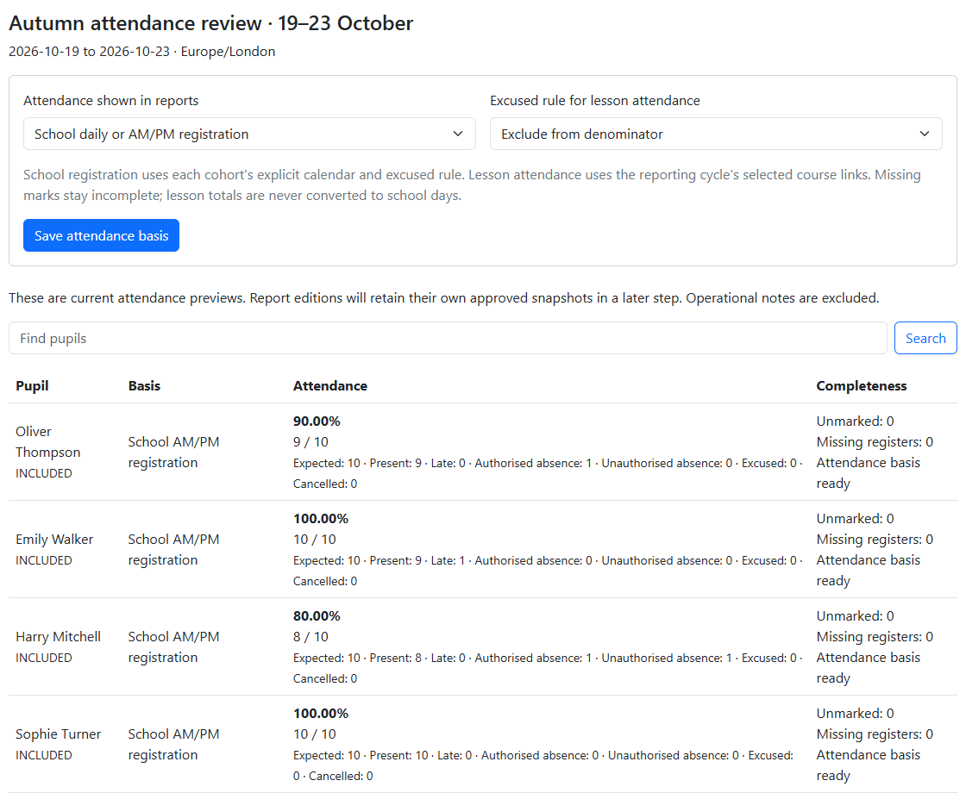Open the Excused rule for lesson attendance dropdown
The height and width of the screenshot is (793, 966).
(x=716, y=134)
